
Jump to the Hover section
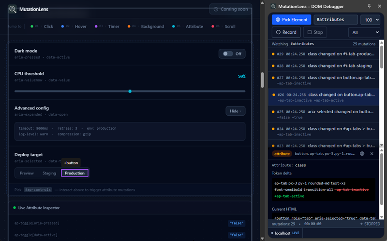click(74, 27)
